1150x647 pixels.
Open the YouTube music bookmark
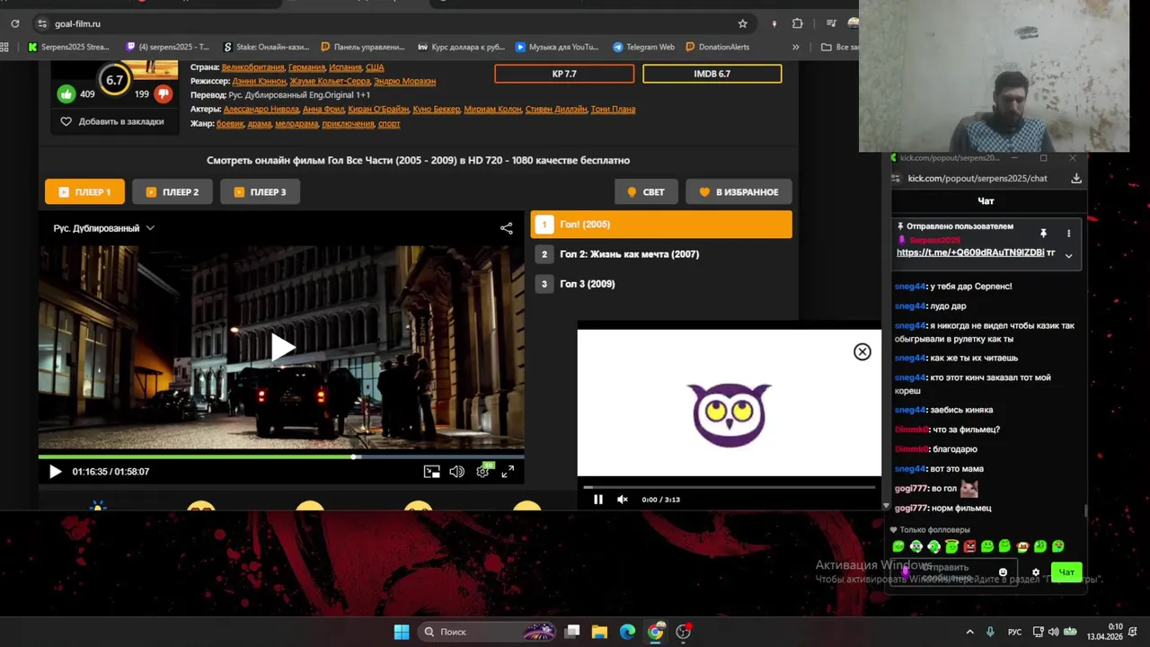pos(557,47)
